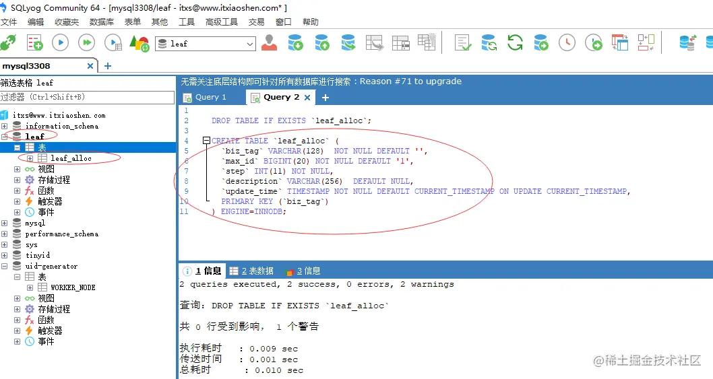Expand the tinyid database node
Image resolution: width=713 pixels, height=379 pixels.
coord(4,255)
